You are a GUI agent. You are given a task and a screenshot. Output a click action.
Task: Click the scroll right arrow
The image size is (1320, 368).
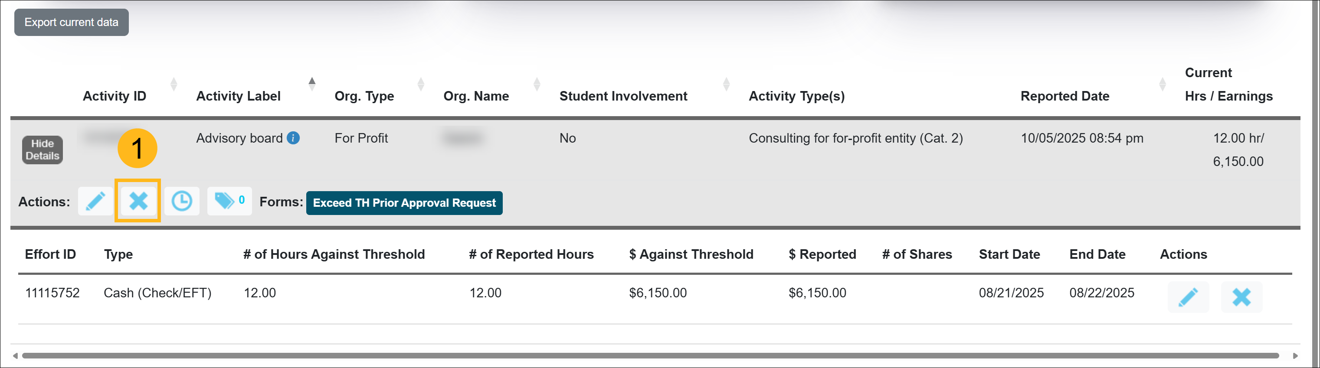(1295, 356)
